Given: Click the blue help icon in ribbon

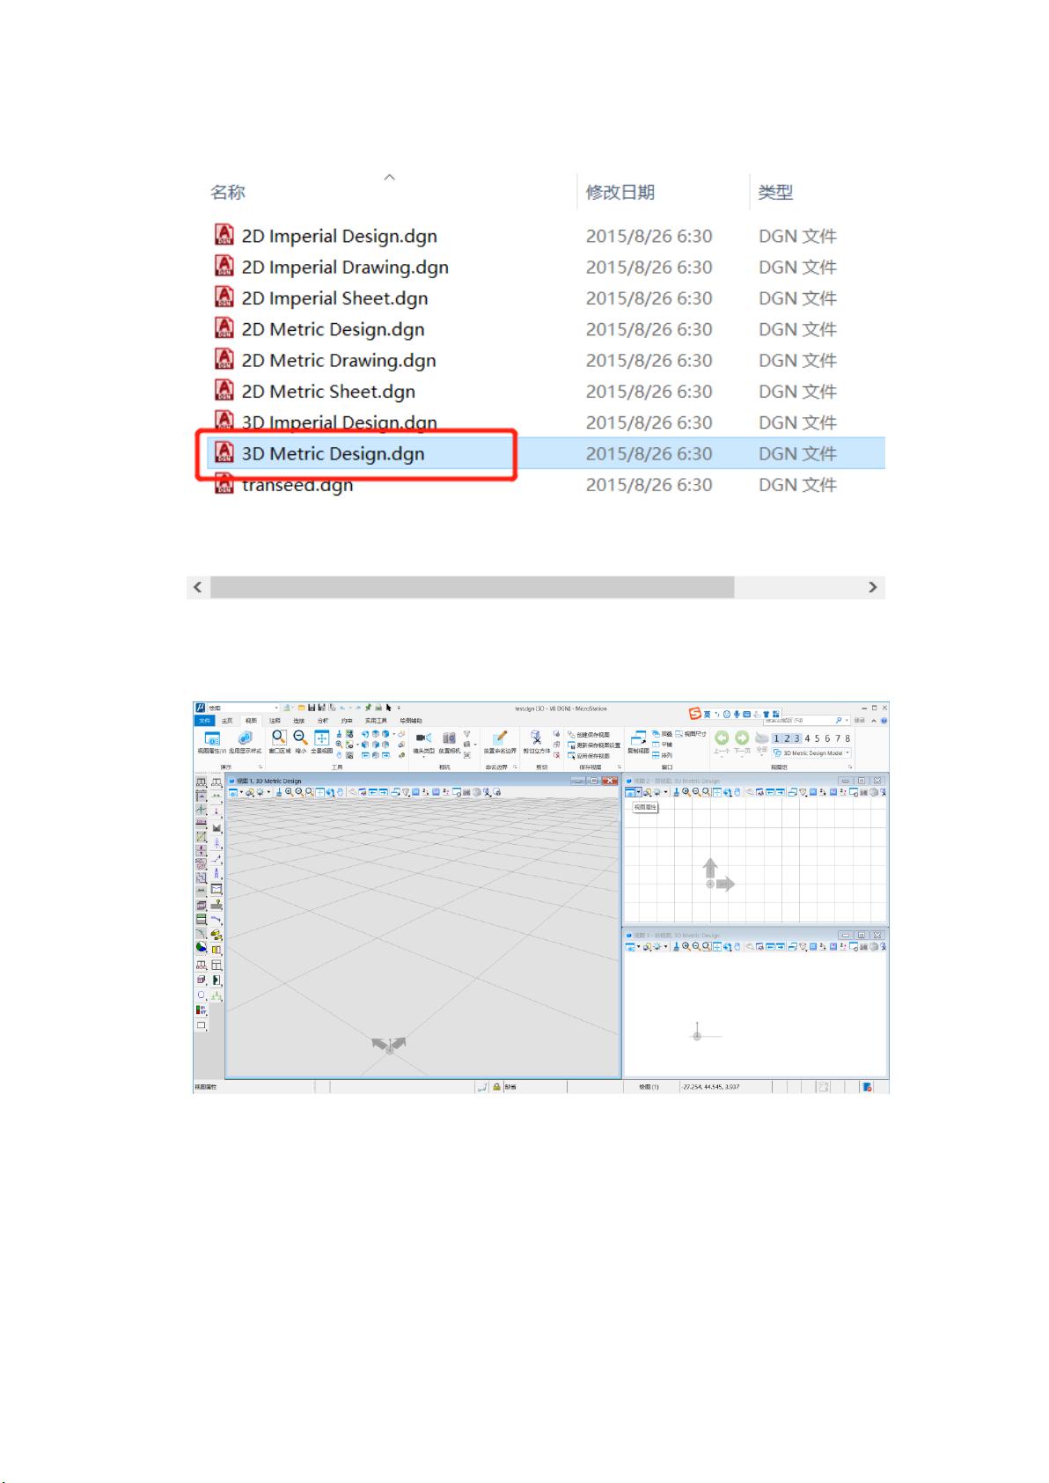Looking at the screenshot, I should click(884, 721).
